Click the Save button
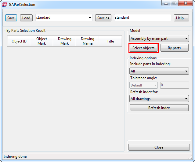 [11, 18]
